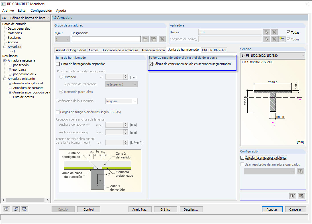
Task: Collapse the Armadura tree node
Action: [5, 47]
